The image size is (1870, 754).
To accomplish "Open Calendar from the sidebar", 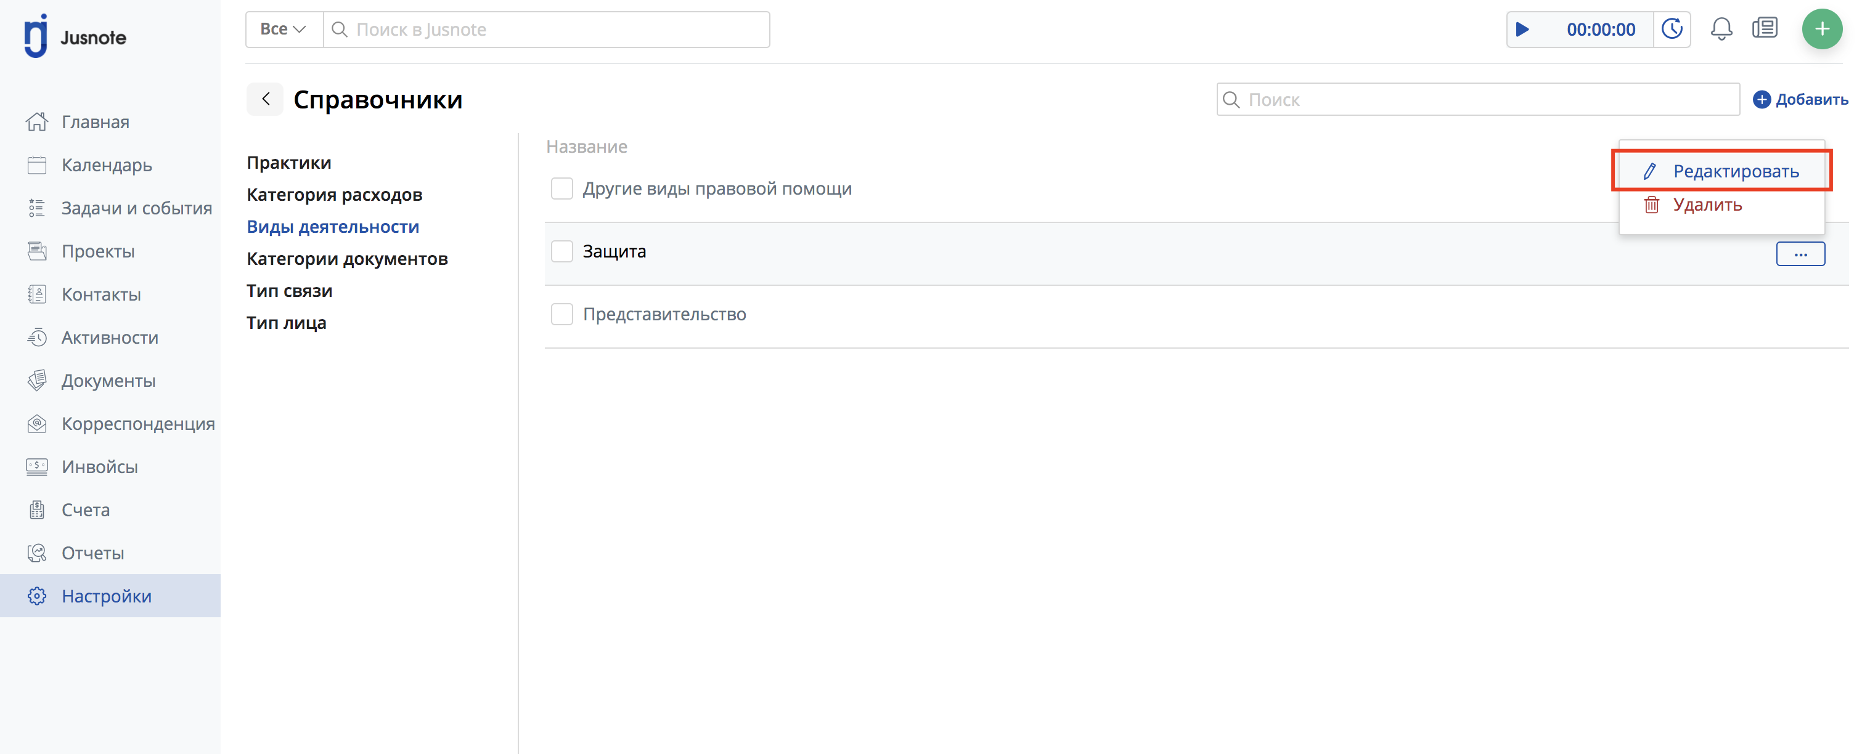I will coord(106,166).
